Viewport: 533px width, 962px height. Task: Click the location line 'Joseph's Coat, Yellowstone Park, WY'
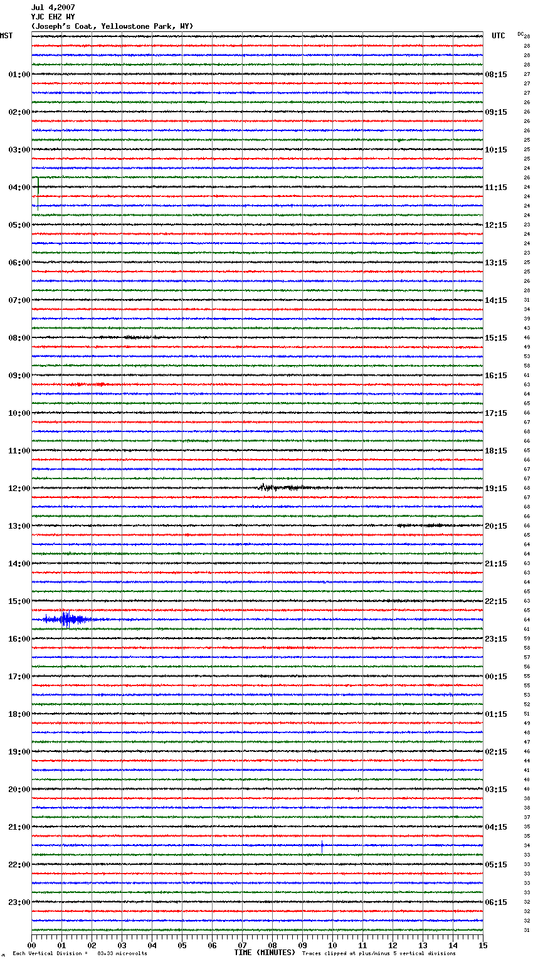(112, 26)
